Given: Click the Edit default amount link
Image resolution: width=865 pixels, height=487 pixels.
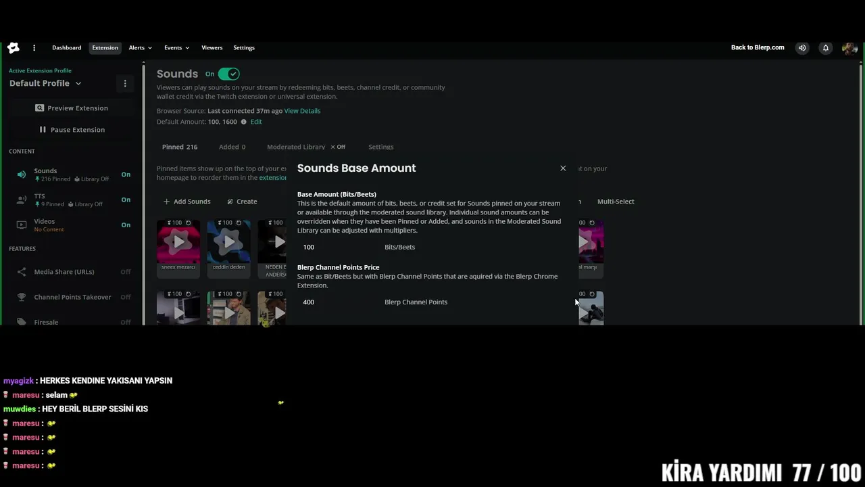Looking at the screenshot, I should [256, 122].
